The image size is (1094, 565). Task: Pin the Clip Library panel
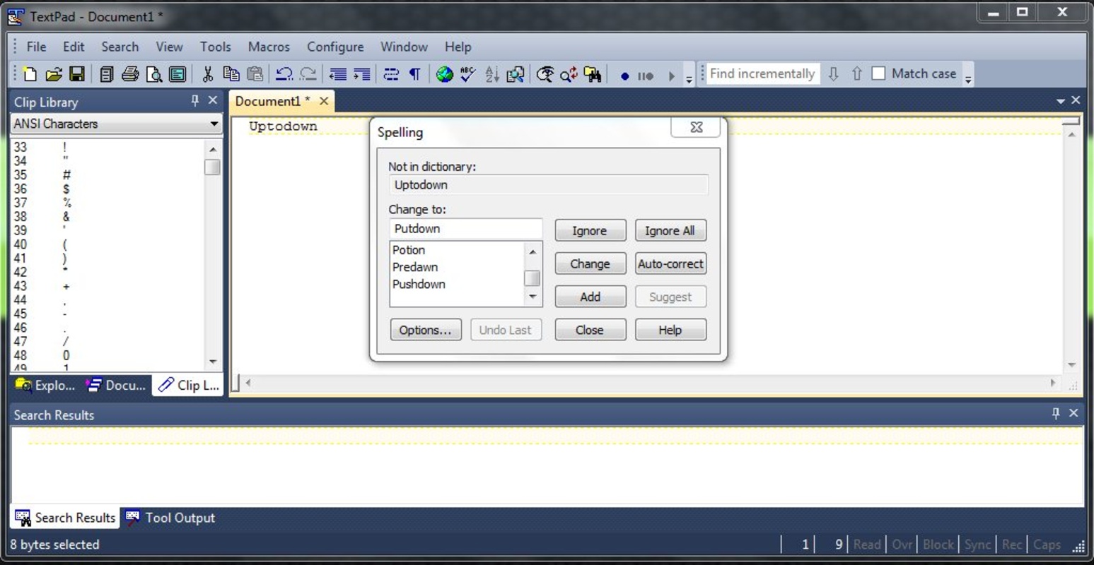click(x=195, y=101)
